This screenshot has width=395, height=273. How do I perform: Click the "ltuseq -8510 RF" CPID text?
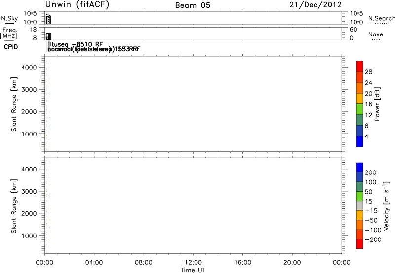77,44
